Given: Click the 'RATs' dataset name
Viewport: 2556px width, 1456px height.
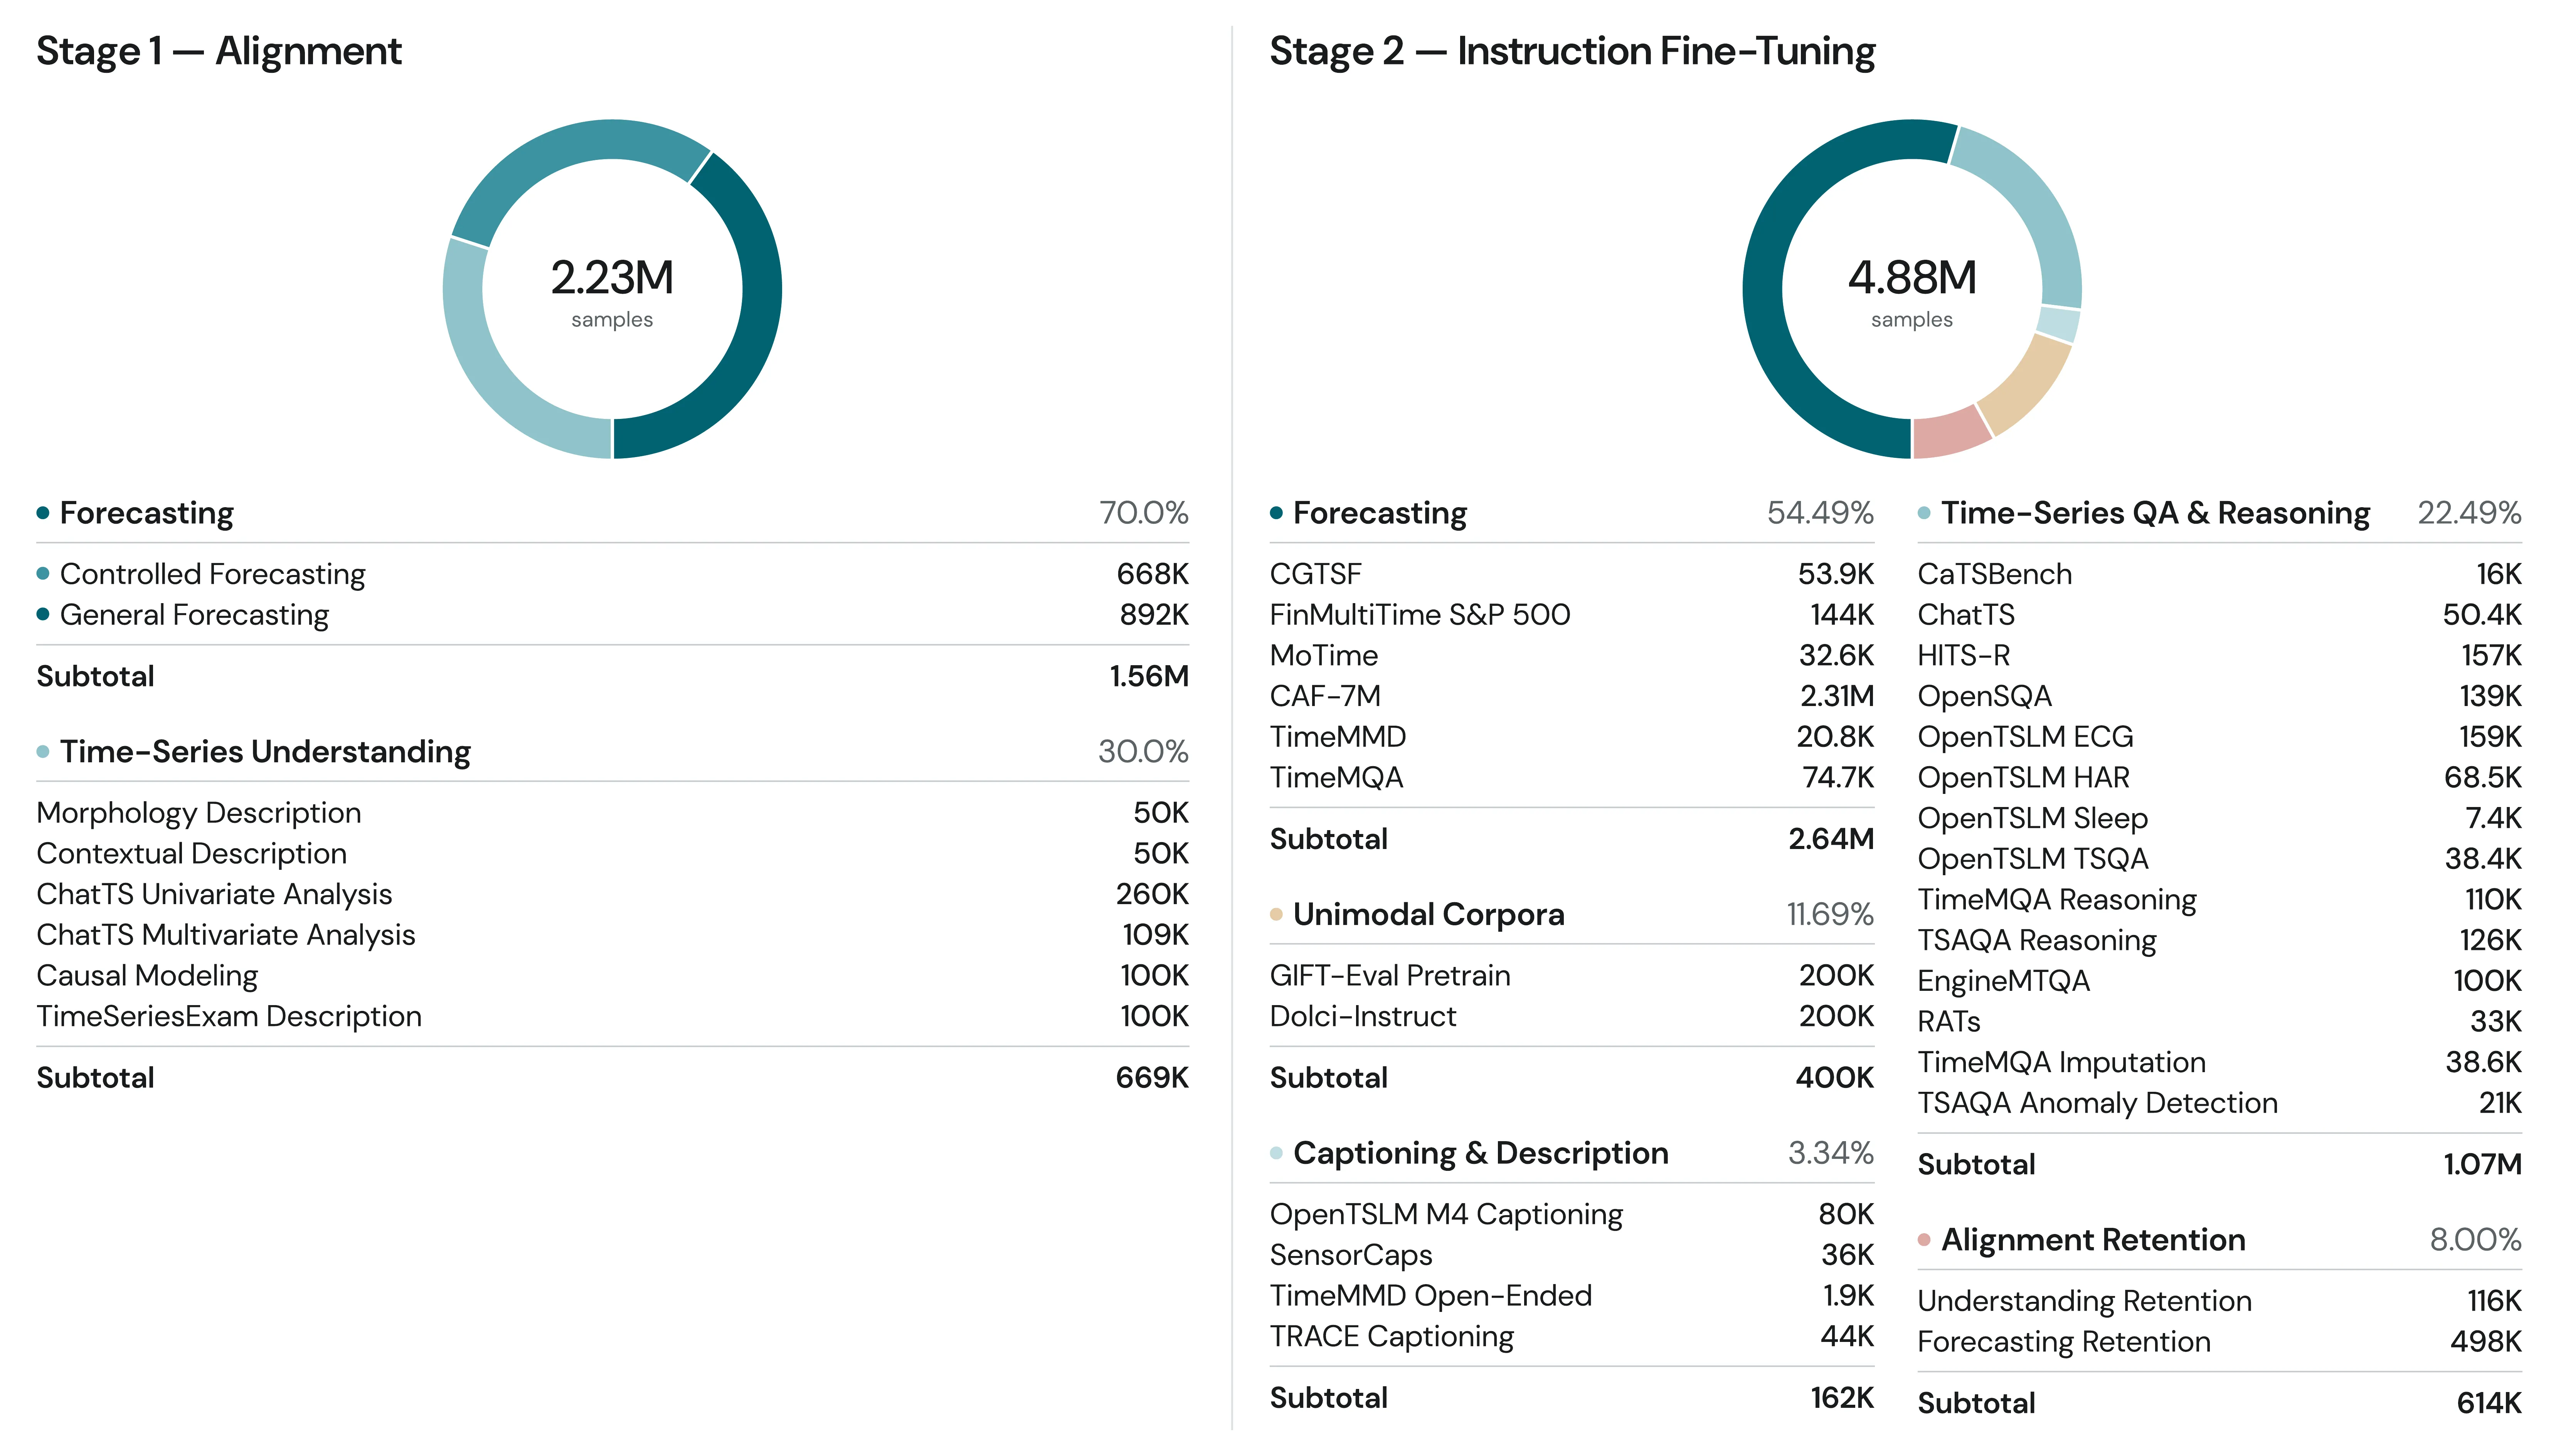Looking at the screenshot, I should pos(1948,1022).
